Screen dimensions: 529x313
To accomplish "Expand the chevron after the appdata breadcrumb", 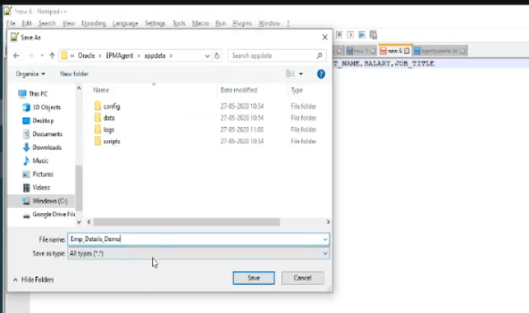I will 171,56.
